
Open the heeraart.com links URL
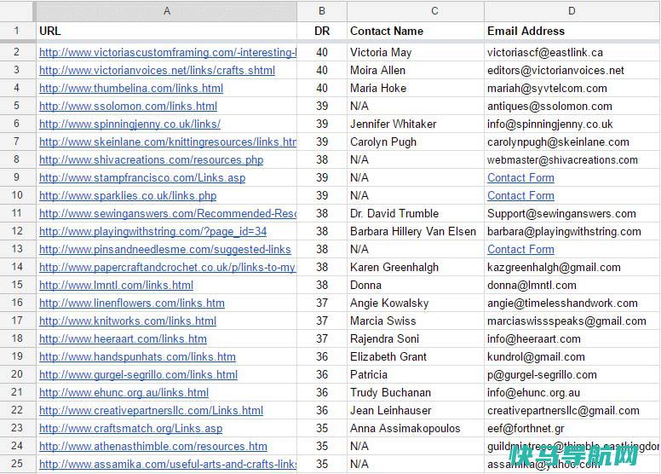click(x=123, y=339)
